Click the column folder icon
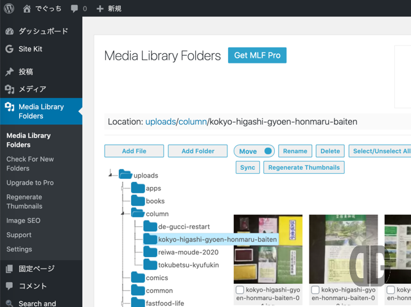Viewport: 411px width, 307px height. 138,213
